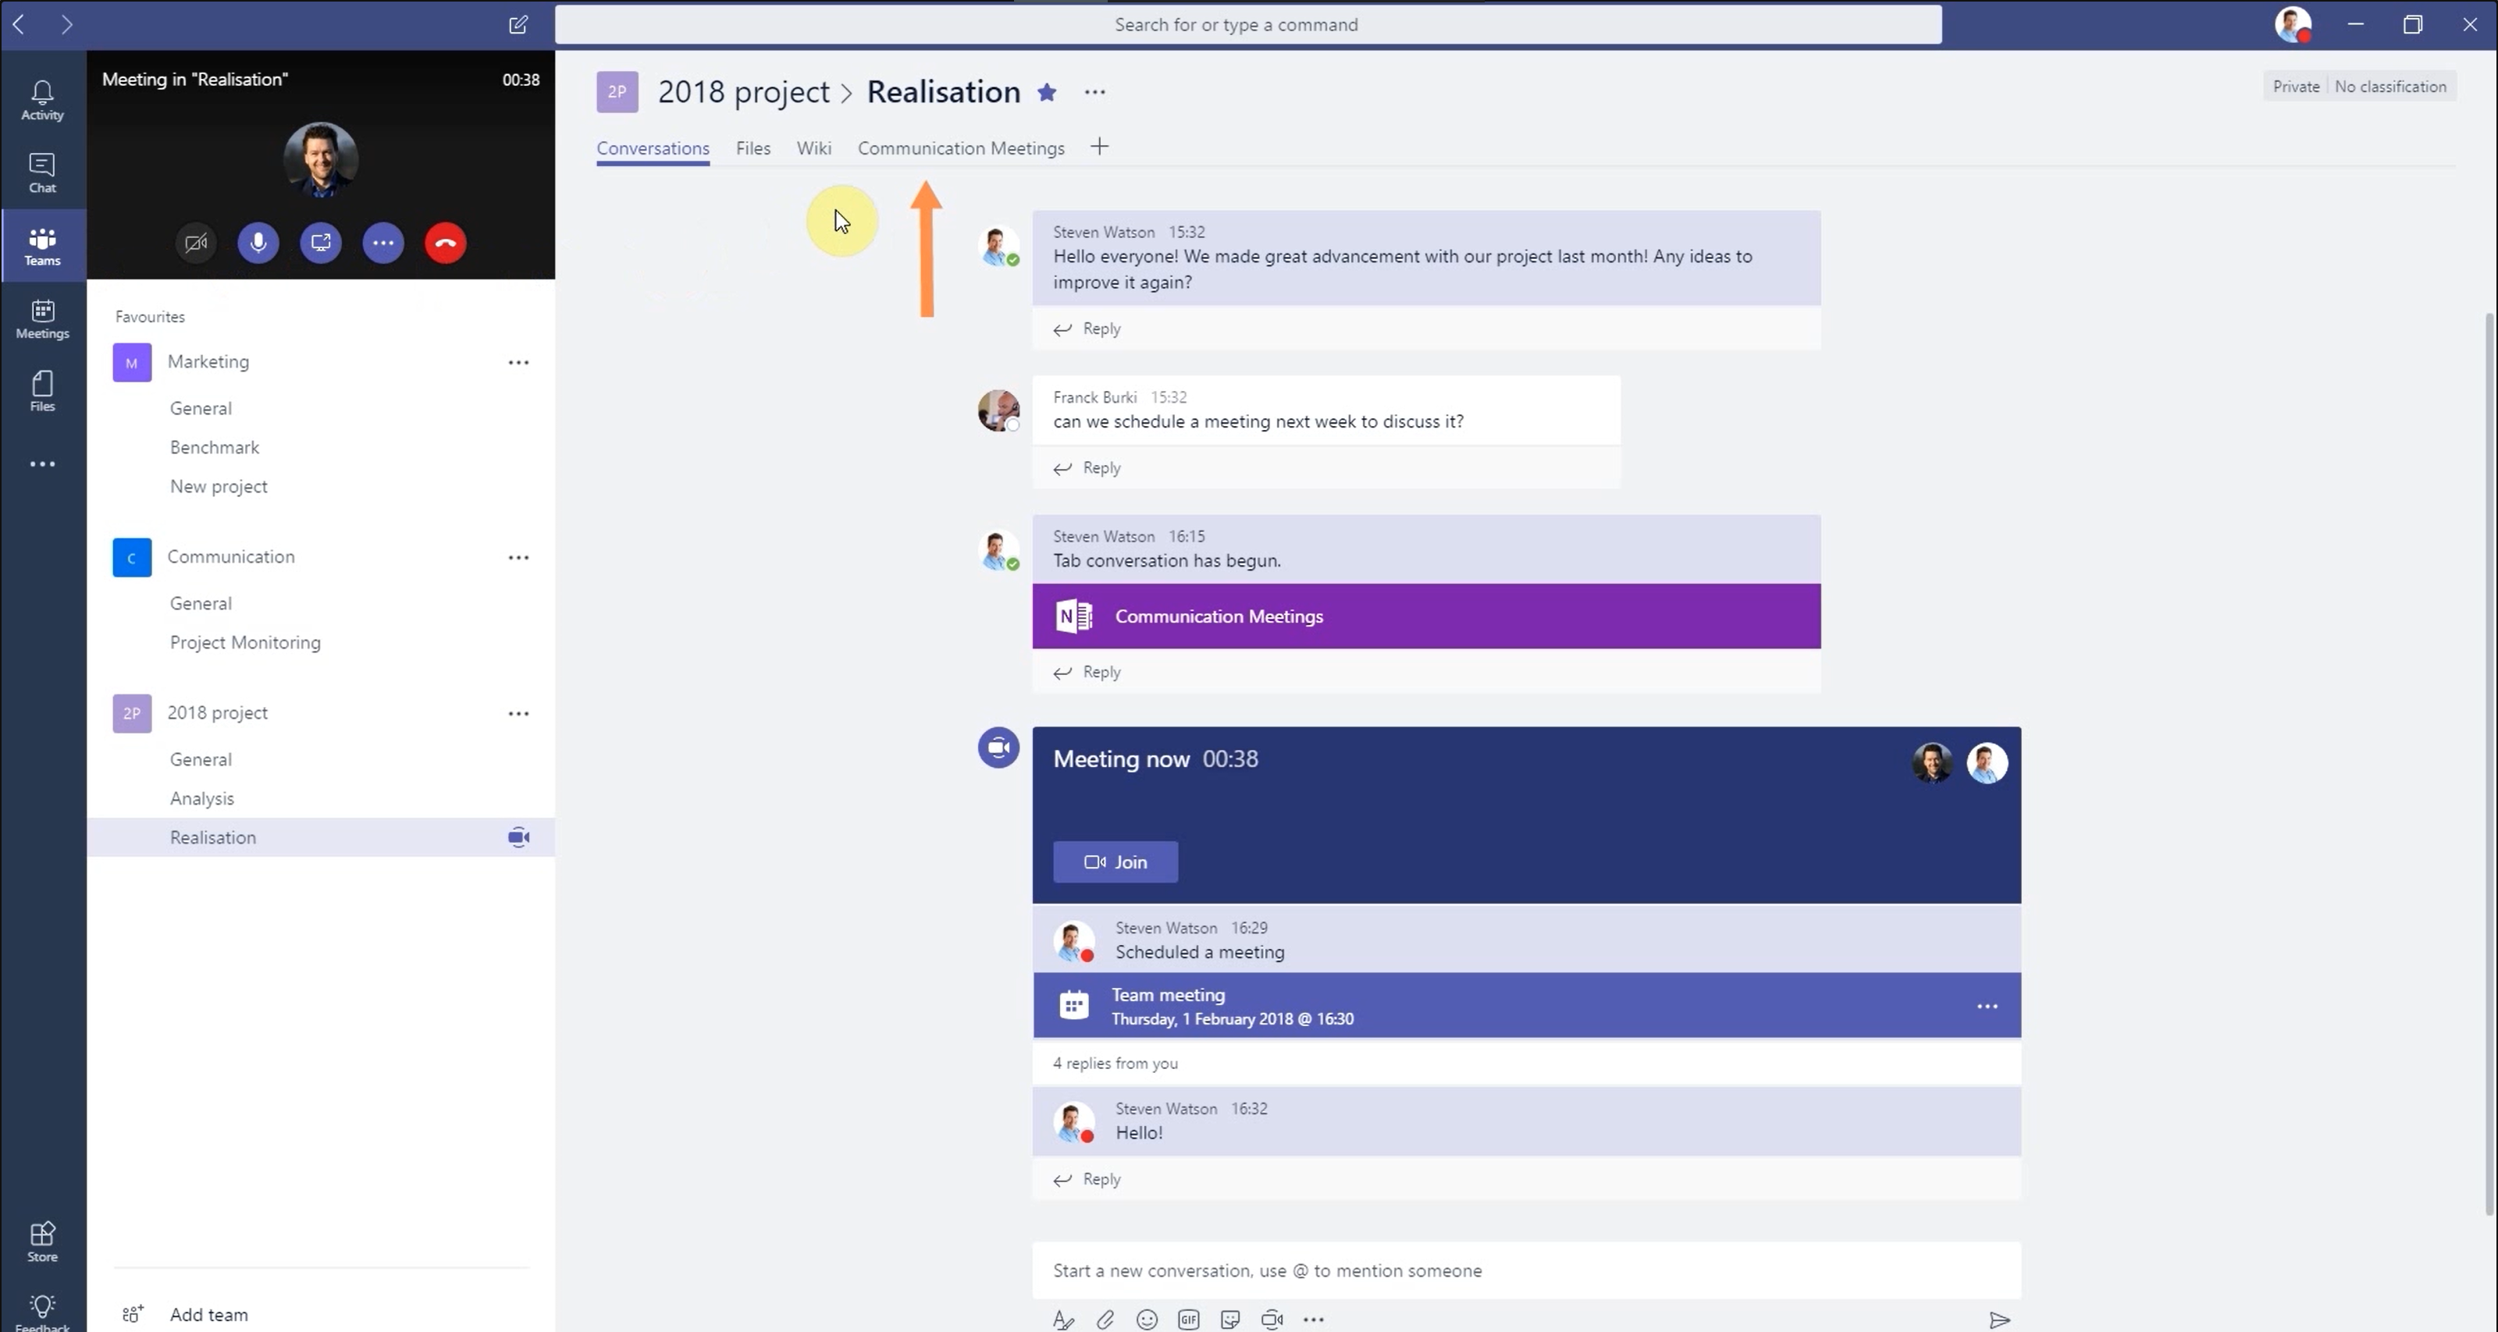This screenshot has width=2498, height=1332.
Task: Open the GIF picker
Action: coord(1188,1320)
